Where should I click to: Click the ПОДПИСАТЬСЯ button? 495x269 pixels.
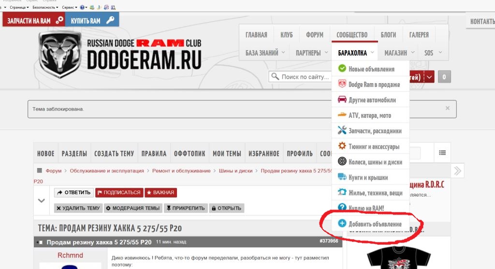(x=119, y=192)
